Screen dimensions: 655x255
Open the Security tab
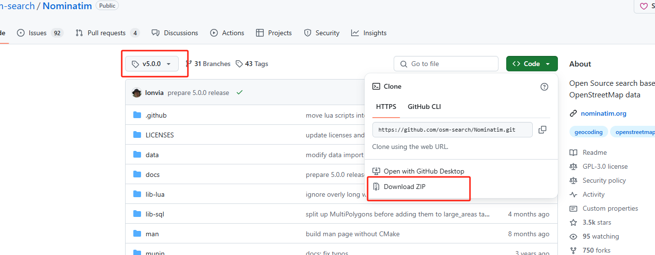coord(322,33)
